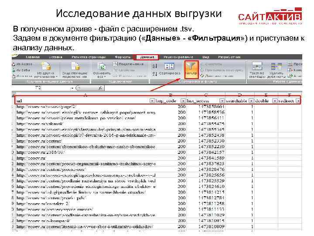Open url column filter dropdown
Viewport: 314px width, 236px height.
(152, 101)
